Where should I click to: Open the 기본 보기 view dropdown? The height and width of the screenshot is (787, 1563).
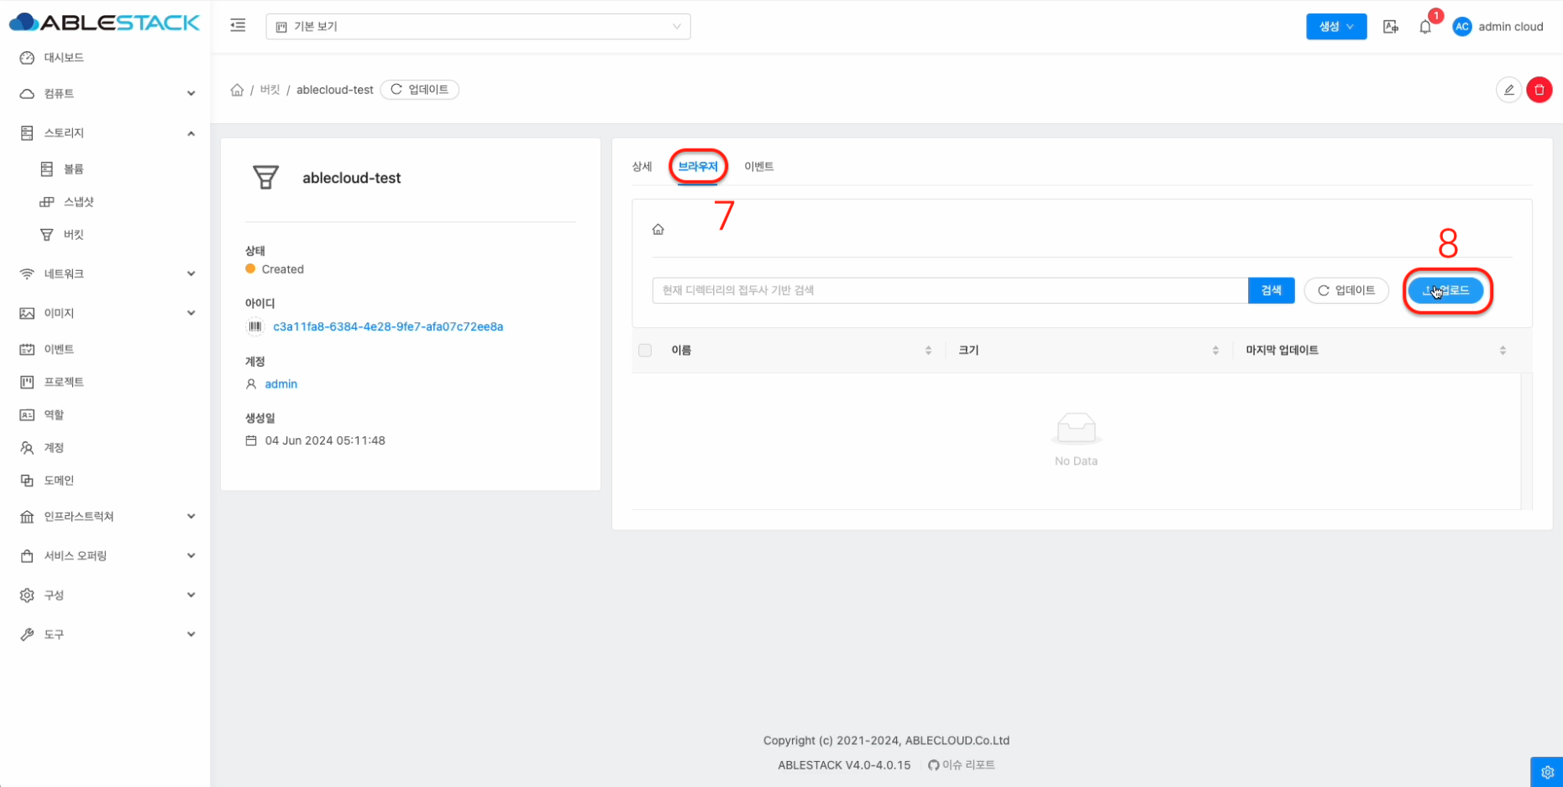point(478,27)
